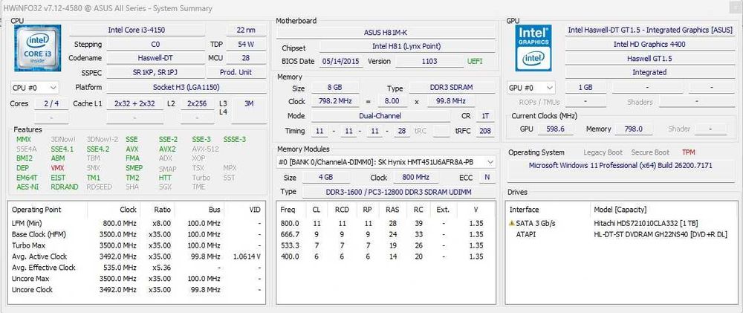This screenshot has height=313, width=743.
Task: Open the GPU #0 selector dropdown
Action: [x=531, y=88]
